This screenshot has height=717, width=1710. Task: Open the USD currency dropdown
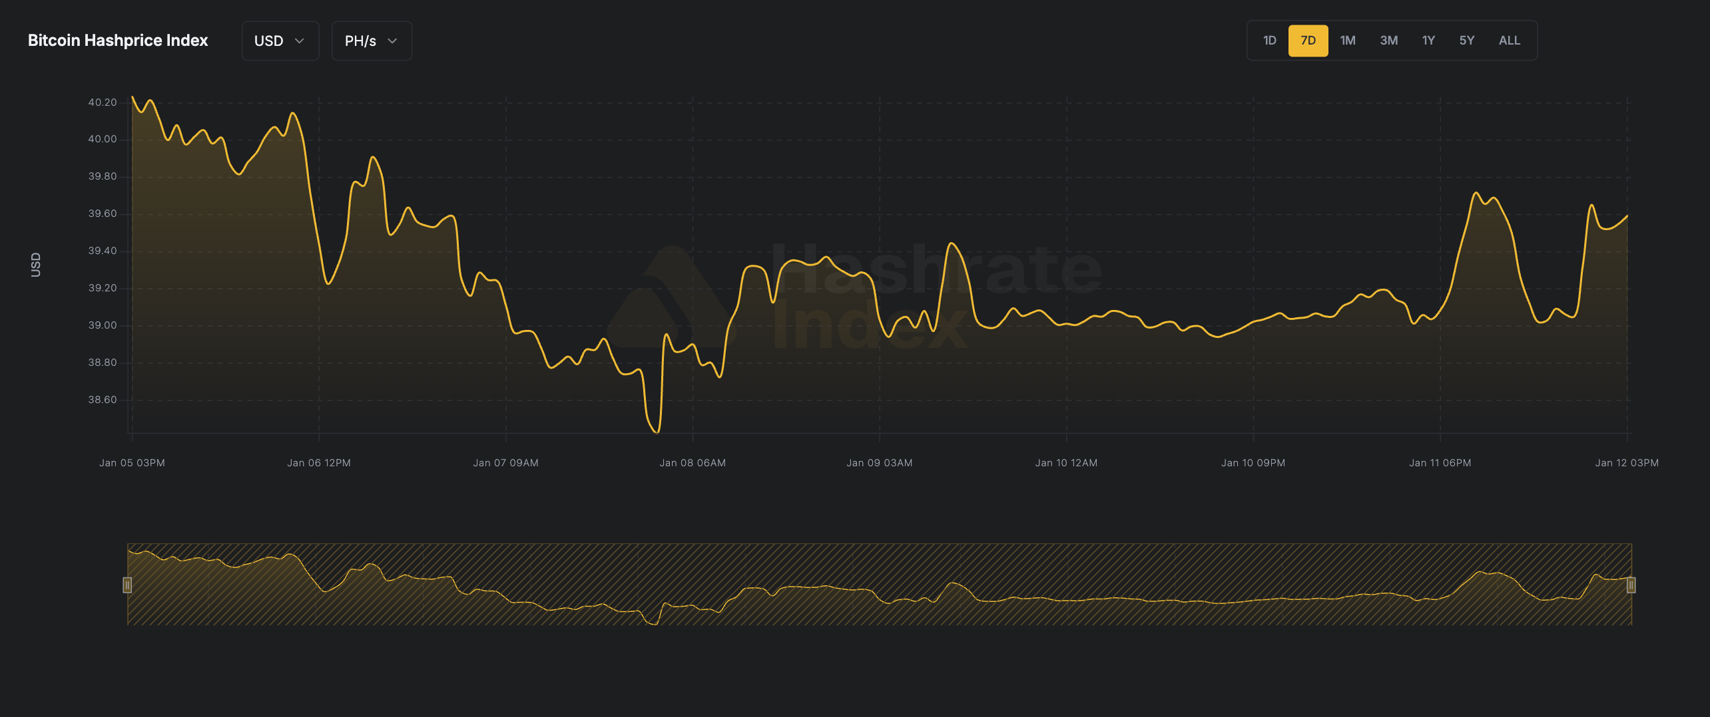point(280,41)
